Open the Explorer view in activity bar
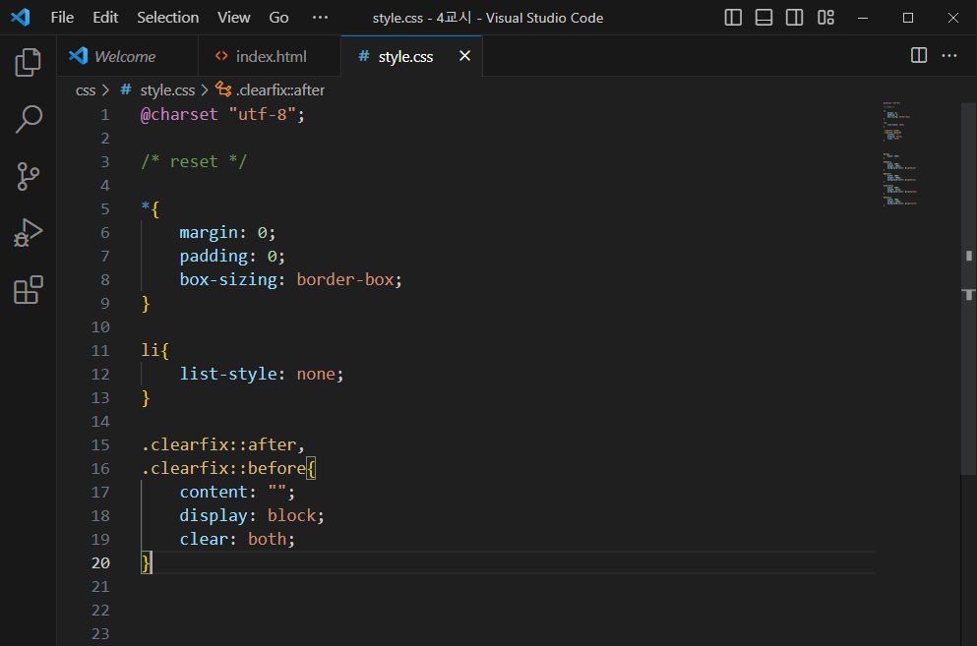The height and width of the screenshot is (646, 977). point(28,62)
